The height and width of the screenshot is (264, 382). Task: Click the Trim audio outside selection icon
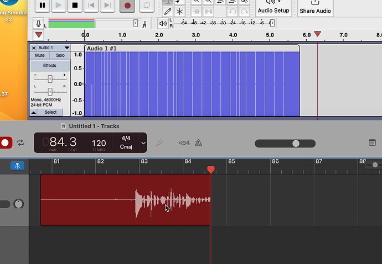(196, 12)
